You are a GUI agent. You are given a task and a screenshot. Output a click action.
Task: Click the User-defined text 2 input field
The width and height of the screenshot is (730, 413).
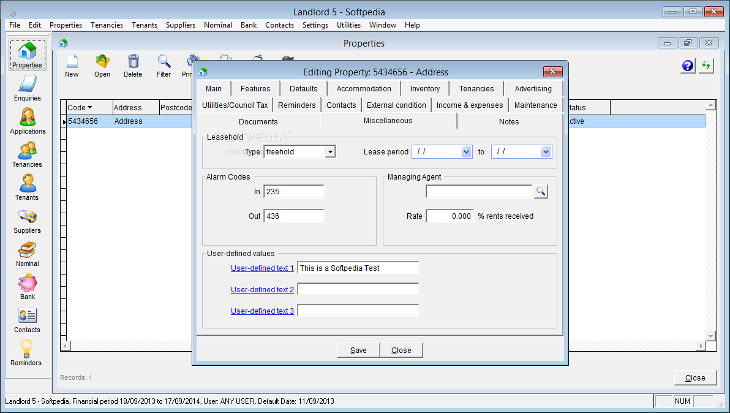(x=358, y=289)
